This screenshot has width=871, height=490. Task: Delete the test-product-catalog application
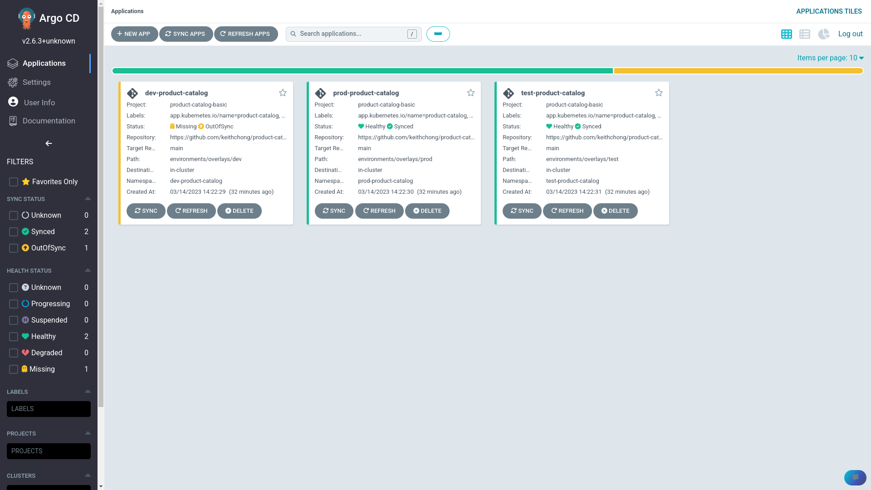(615, 211)
